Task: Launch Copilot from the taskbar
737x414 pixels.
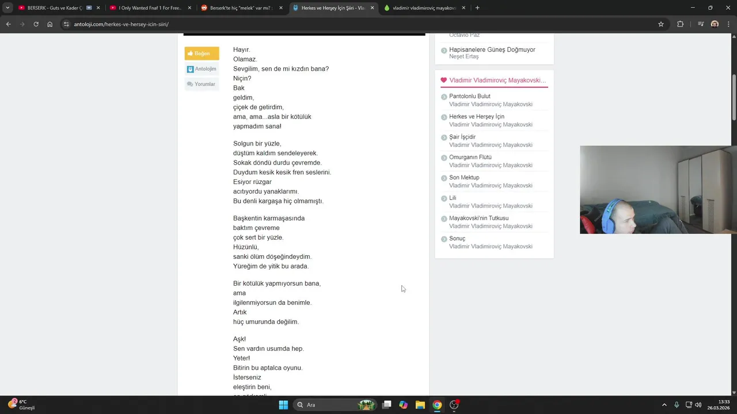Action: tap(404, 405)
